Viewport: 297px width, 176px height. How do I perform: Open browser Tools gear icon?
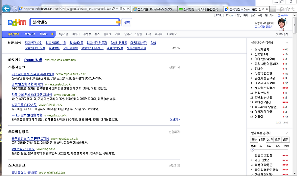(293, 9)
